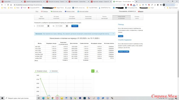This screenshot has width=179, height=100.
Task: Bookmark this page with star icon
Action: tap(124, 5)
